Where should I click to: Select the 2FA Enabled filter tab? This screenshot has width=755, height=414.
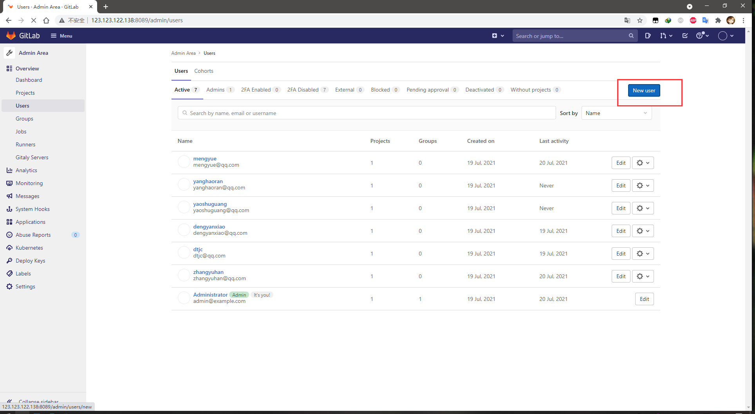click(260, 90)
